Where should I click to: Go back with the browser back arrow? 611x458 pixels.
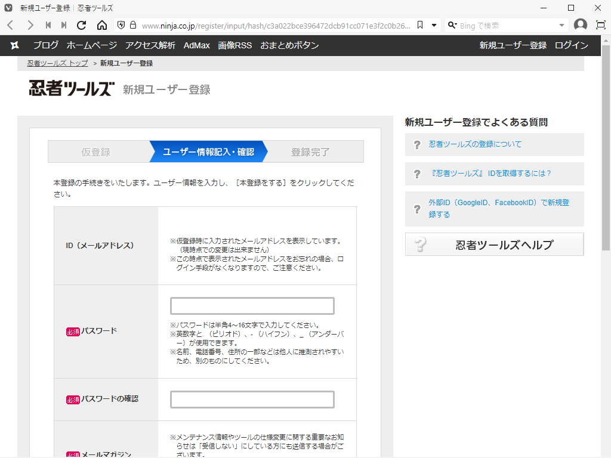click(x=11, y=25)
